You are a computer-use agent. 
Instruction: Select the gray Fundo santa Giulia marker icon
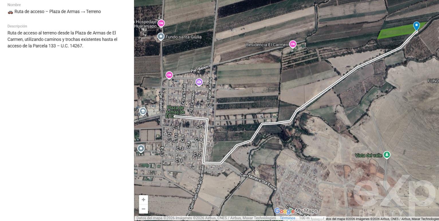tap(161, 37)
